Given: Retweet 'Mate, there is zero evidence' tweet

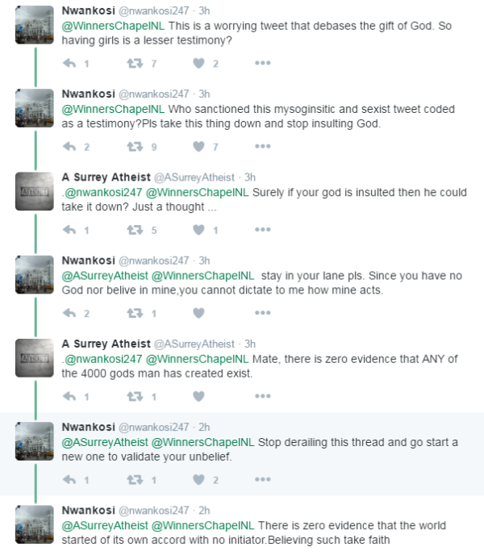Looking at the screenshot, I should (x=135, y=396).
